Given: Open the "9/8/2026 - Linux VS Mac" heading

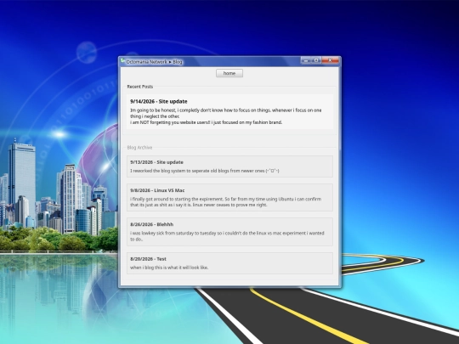Looking at the screenshot, I should click(x=157, y=190).
